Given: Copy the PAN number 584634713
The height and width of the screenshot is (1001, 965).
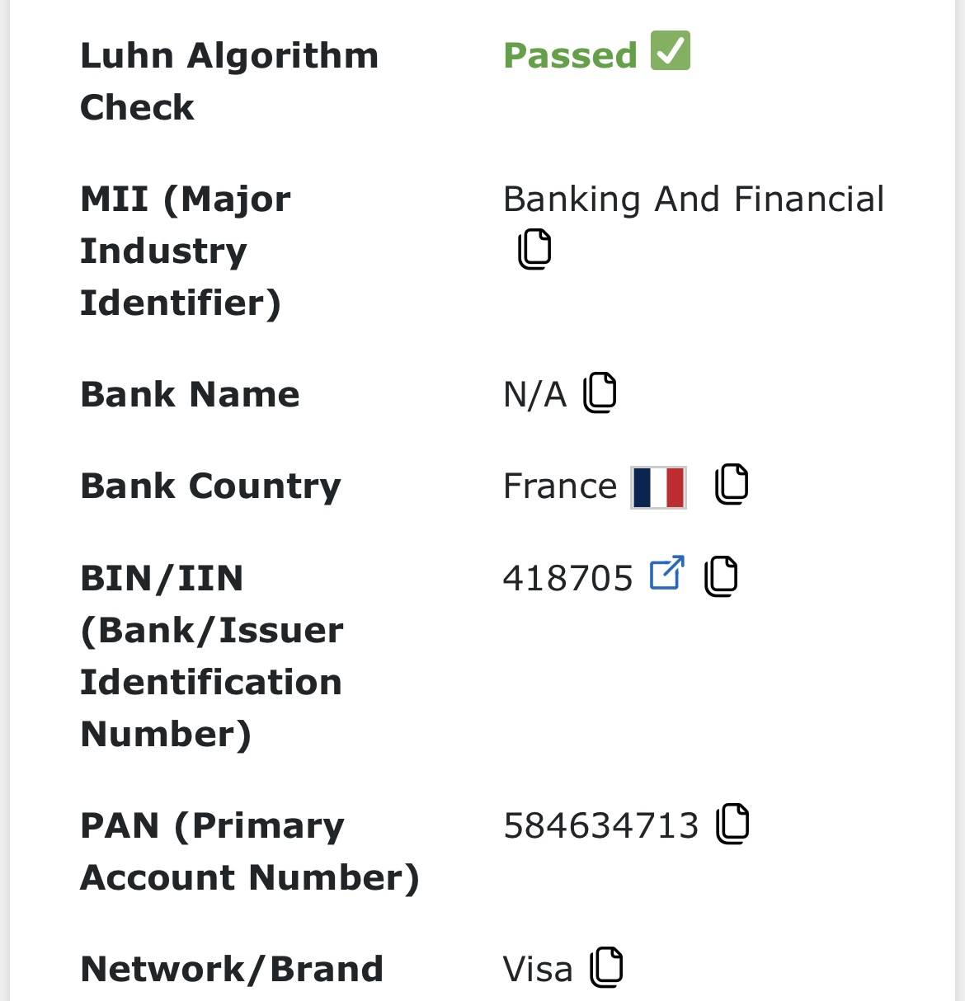Looking at the screenshot, I should click(x=732, y=824).
